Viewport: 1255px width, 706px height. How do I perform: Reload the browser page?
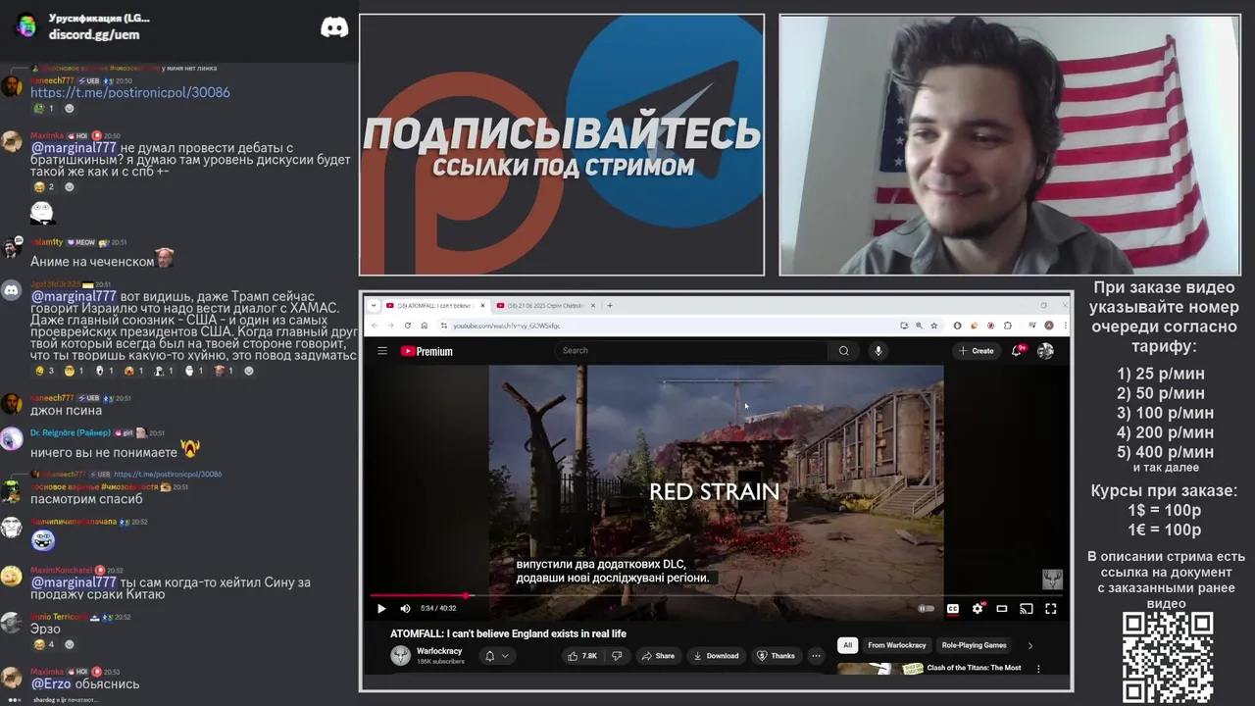407,326
